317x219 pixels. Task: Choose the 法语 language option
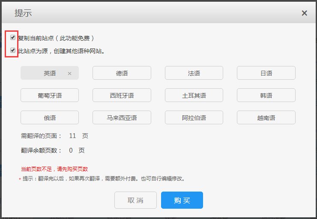click(194, 73)
